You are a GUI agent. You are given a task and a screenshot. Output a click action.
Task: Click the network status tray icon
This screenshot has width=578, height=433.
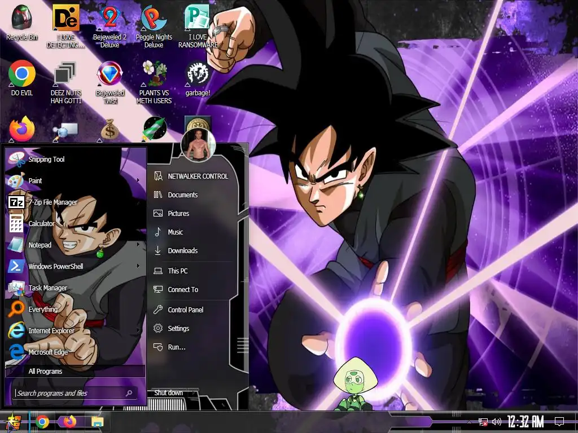[483, 422]
